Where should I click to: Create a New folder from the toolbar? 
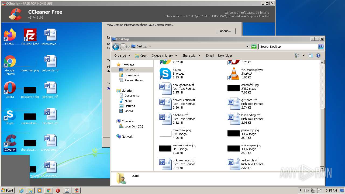(225, 56)
